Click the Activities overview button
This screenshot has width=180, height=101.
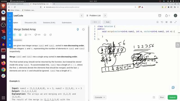tap(4, 1)
